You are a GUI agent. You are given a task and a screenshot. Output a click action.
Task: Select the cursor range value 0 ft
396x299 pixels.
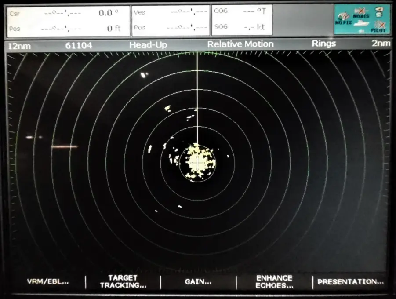114,28
